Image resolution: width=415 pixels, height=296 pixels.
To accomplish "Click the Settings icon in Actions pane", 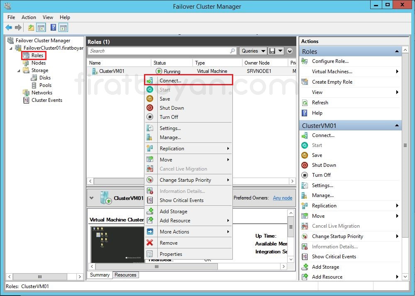I will [305, 185].
